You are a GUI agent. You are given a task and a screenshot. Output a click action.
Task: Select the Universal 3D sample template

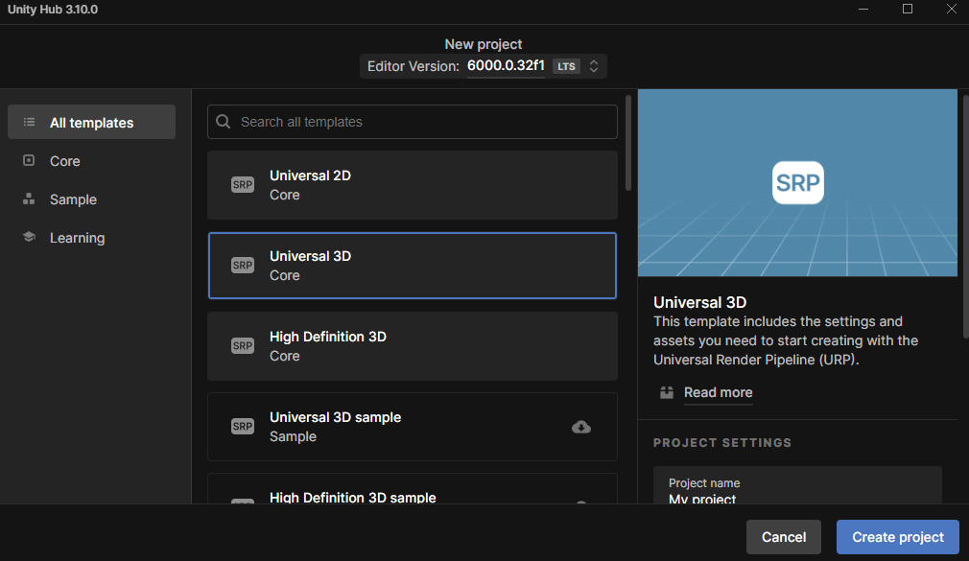[x=413, y=427]
